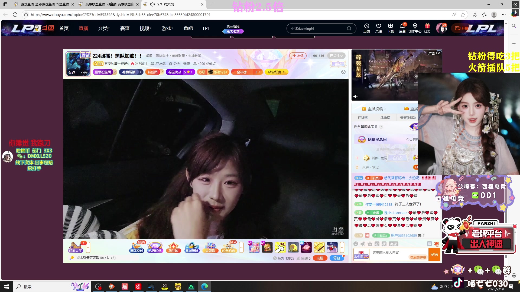Toggle the 滤 chat filter option

click(x=430, y=244)
